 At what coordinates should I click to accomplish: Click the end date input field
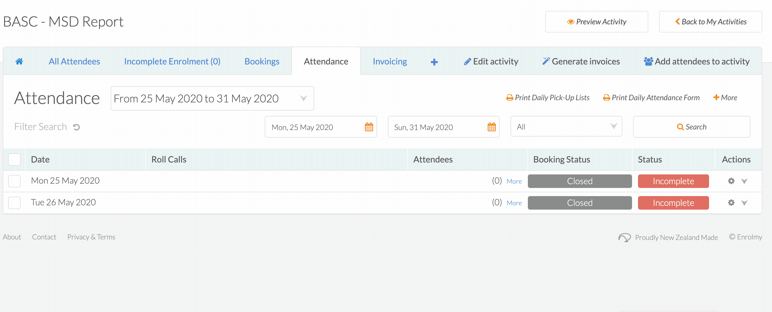tap(444, 127)
